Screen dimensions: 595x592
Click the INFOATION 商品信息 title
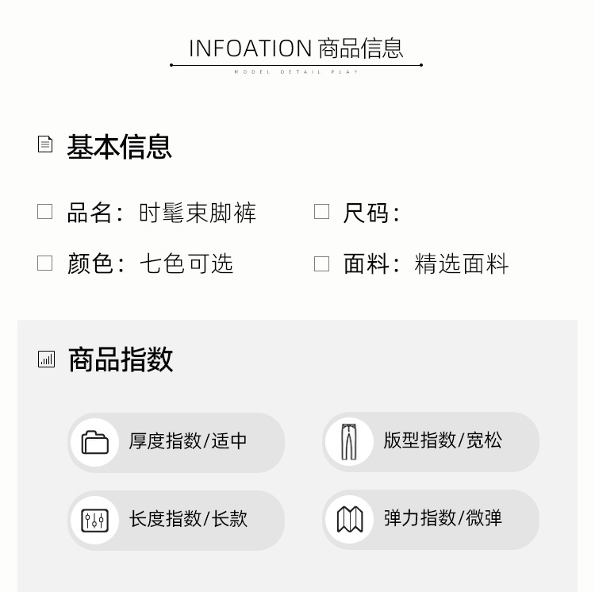296,48
